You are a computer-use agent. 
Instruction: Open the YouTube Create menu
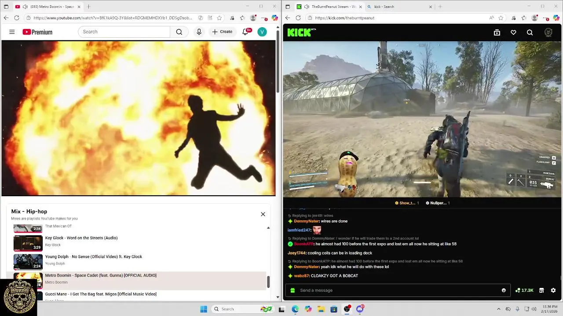click(222, 32)
